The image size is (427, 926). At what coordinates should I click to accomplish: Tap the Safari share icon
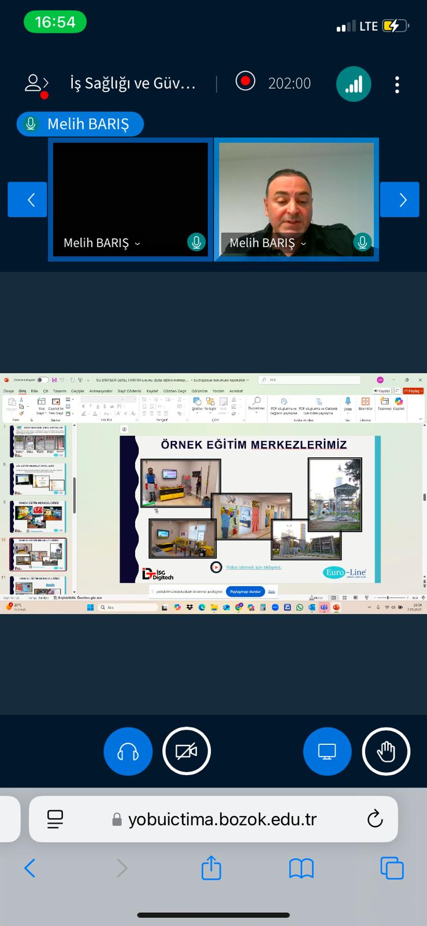(x=211, y=868)
